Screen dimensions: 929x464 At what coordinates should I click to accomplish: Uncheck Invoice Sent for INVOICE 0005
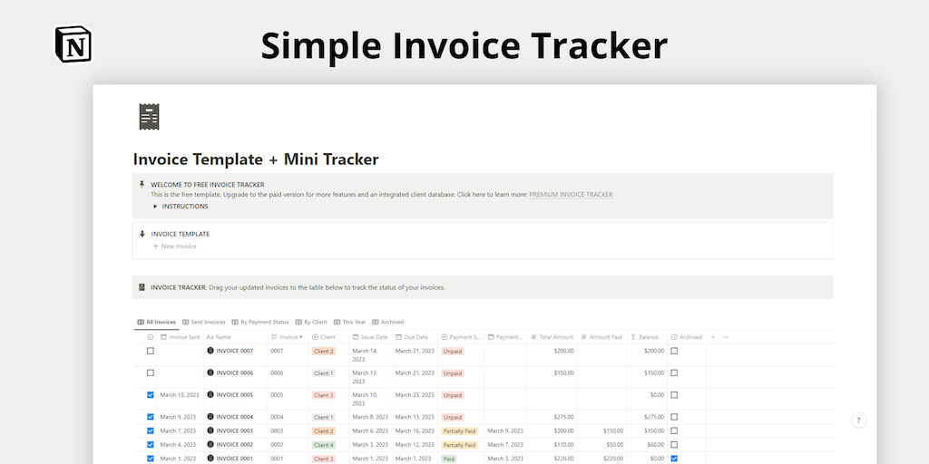point(151,395)
